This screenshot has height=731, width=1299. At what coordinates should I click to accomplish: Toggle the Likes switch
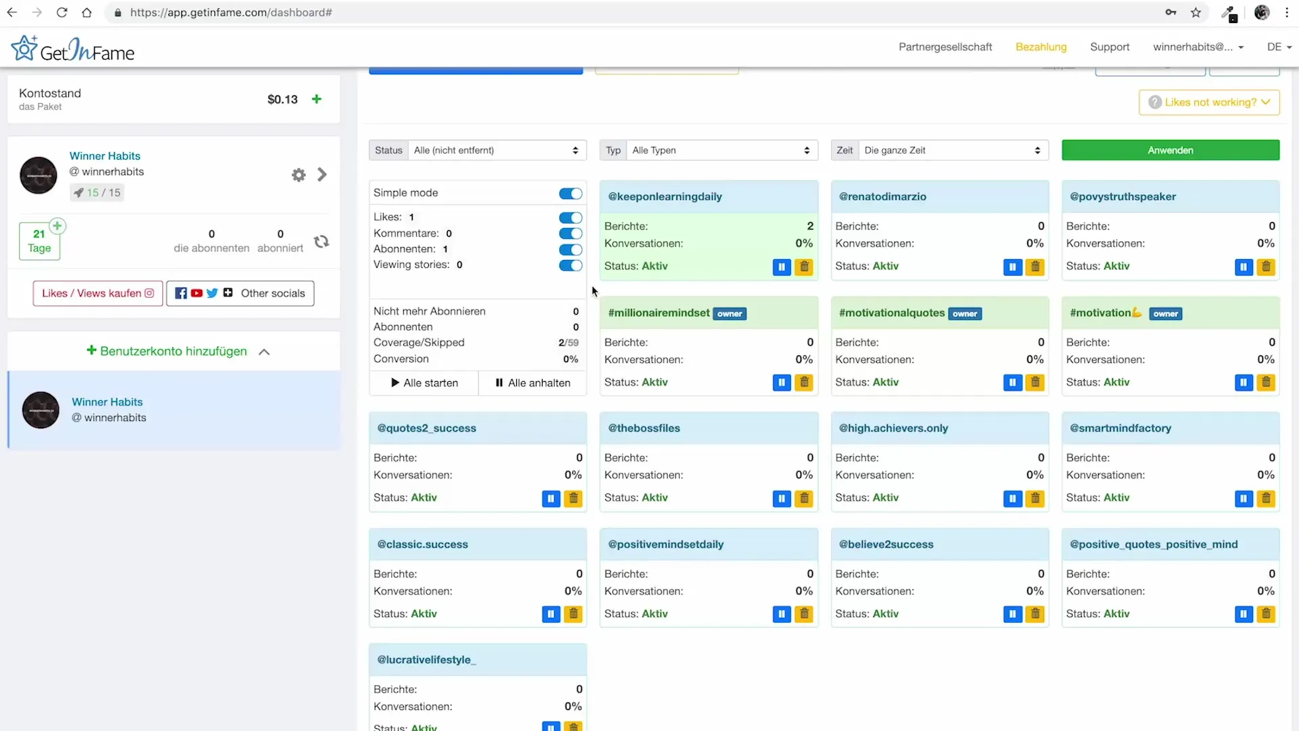click(570, 217)
